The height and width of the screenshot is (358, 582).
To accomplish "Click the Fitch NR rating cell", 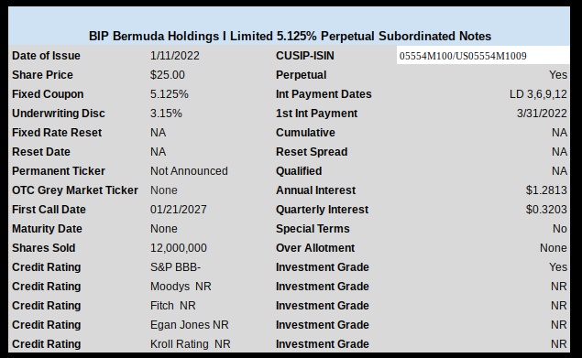I will tap(172, 306).
